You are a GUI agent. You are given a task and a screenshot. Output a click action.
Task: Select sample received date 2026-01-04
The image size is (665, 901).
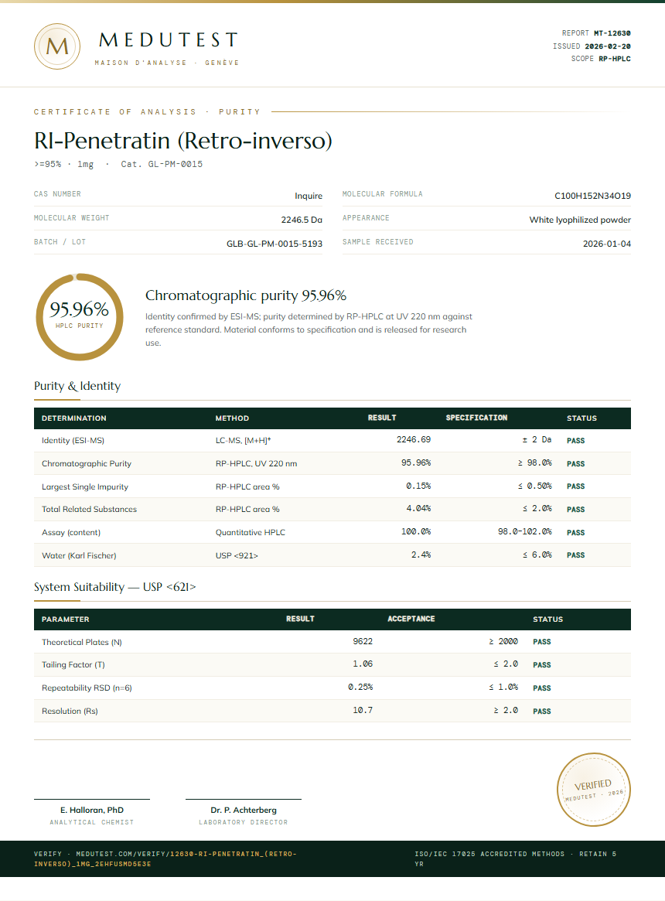tap(607, 244)
